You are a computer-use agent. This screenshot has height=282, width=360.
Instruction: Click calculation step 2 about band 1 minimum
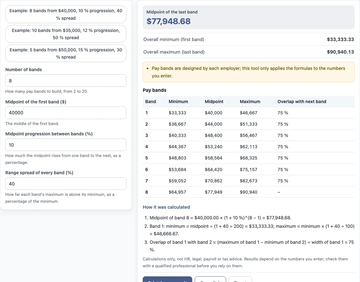click(252, 230)
